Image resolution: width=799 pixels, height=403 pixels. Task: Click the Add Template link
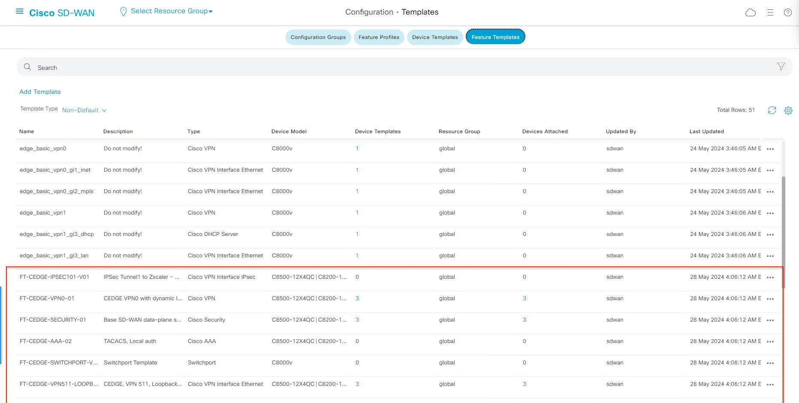(40, 92)
